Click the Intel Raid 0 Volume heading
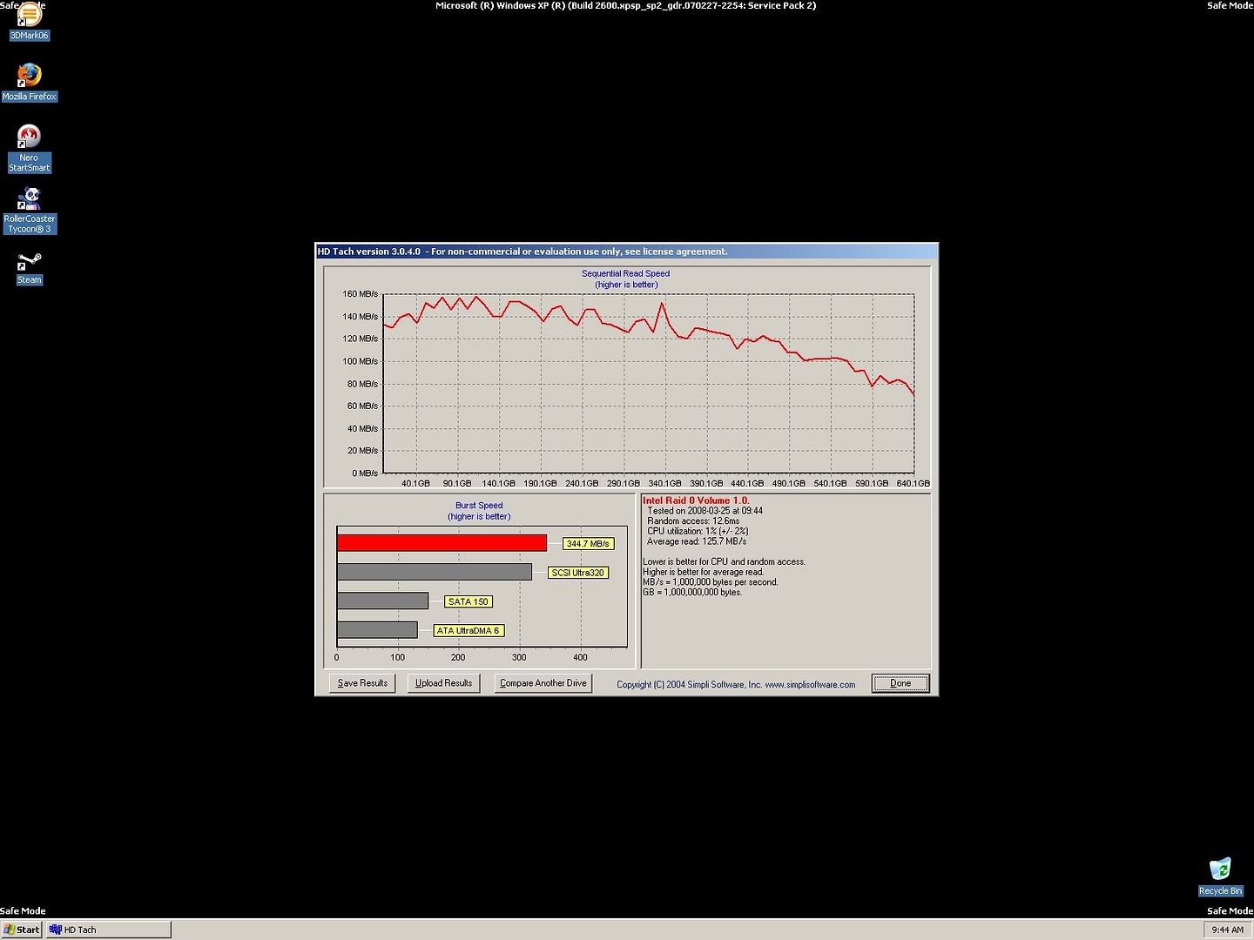The height and width of the screenshot is (940, 1254). click(696, 500)
